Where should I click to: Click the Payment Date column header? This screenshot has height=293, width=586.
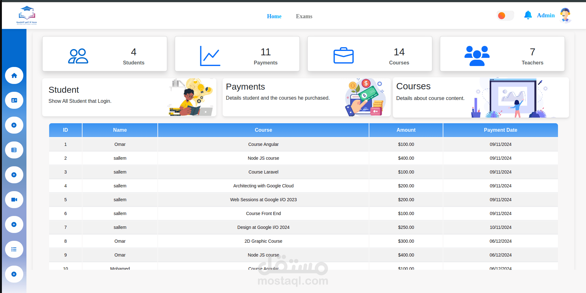(x=500, y=130)
